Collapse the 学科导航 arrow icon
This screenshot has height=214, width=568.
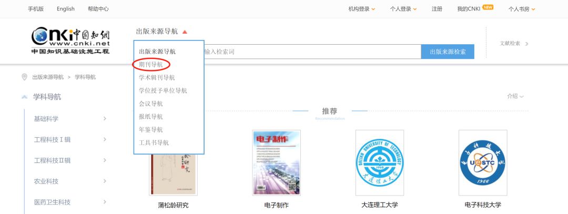pyautogui.click(x=24, y=97)
